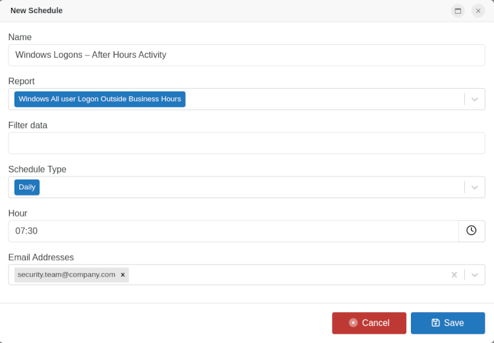The width and height of the screenshot is (494, 343).
Task: Maximize the New Schedule dialog
Action: 458,11
